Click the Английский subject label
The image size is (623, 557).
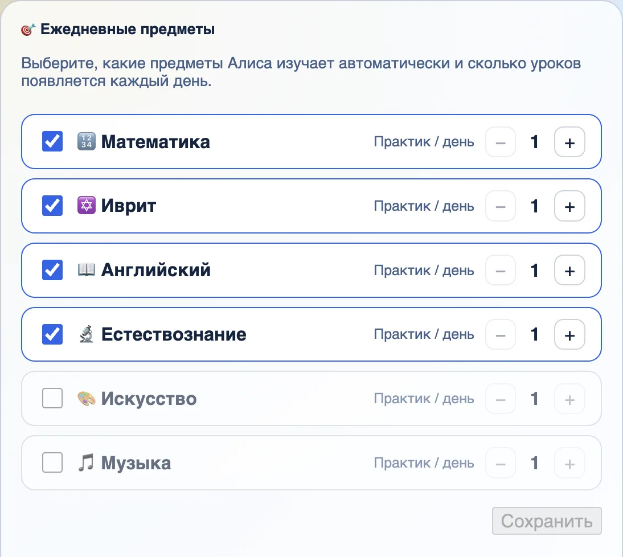pos(156,270)
